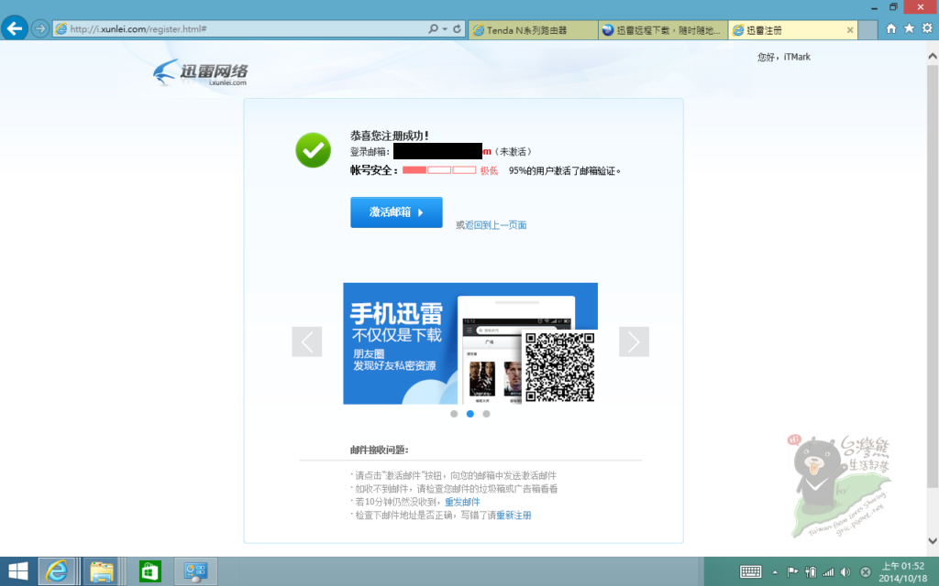Click the 返回到上一页面 link
The width and height of the screenshot is (939, 586).
point(496,225)
